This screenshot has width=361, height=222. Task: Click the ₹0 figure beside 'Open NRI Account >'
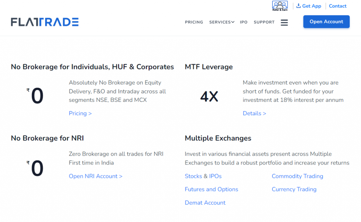[x=35, y=168]
